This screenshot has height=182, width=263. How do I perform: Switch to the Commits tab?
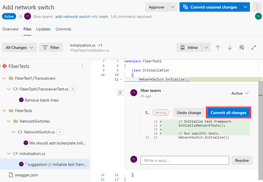pyautogui.click(x=63, y=29)
